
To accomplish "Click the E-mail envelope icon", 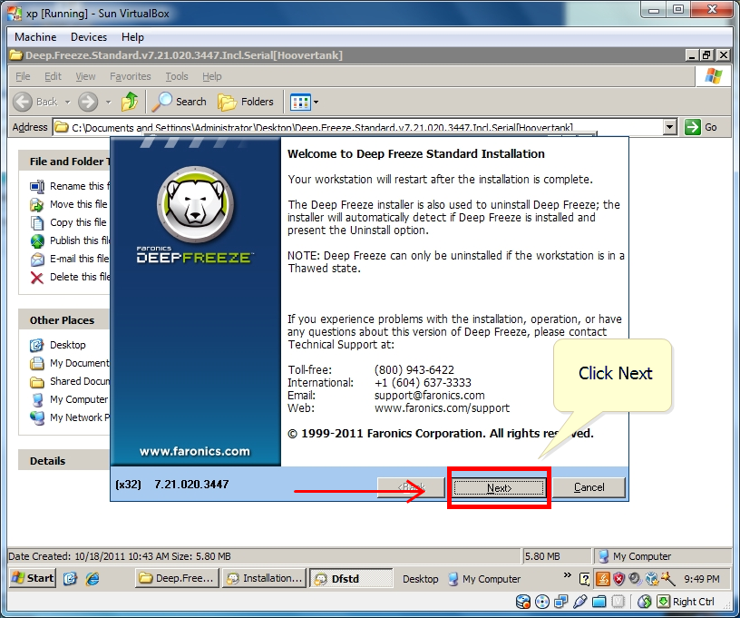I will pos(37,260).
